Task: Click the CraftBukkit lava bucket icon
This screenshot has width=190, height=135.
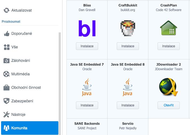Action: (128, 28)
